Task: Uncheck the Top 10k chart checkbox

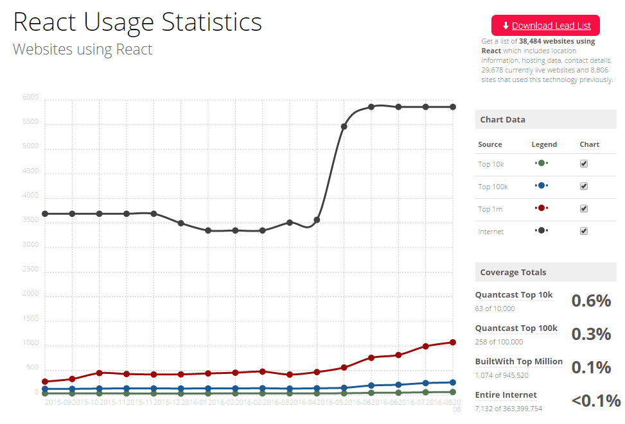Action: pyautogui.click(x=584, y=164)
